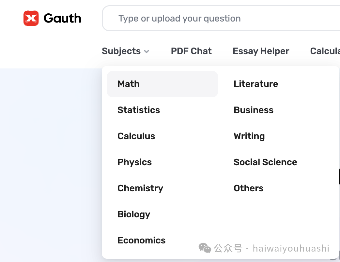Select Math from the subjects list
The height and width of the screenshot is (262, 340).
pyautogui.click(x=162, y=84)
